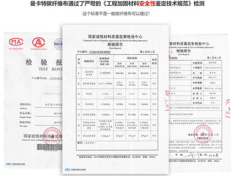
Task: Click the page indicator 第2页共2页
Action: (x=147, y=52)
